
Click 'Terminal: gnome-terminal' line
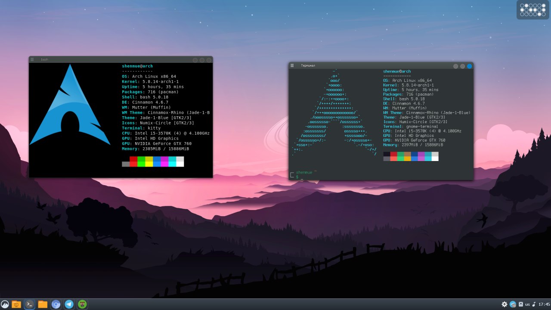pyautogui.click(x=411, y=127)
